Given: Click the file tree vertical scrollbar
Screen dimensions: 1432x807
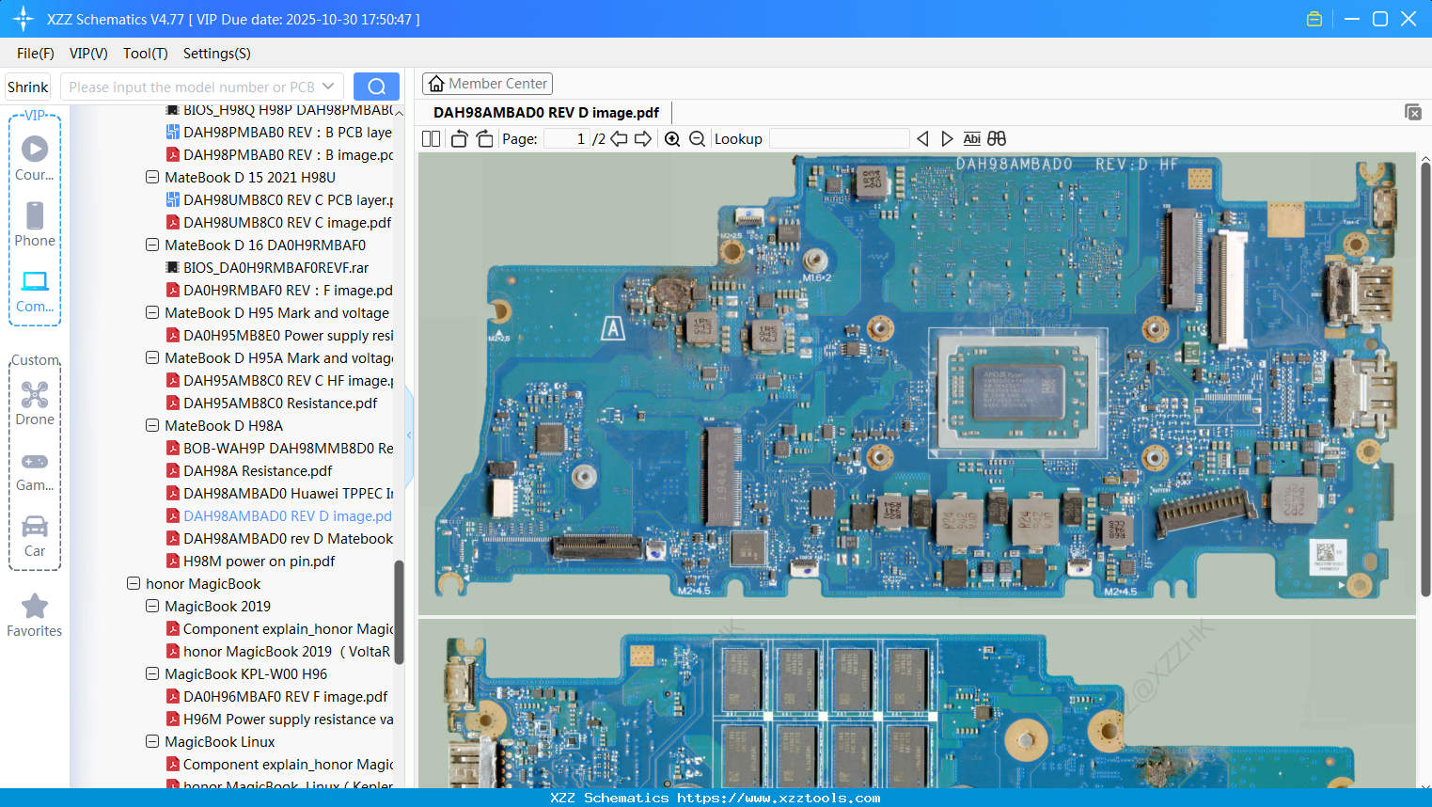Looking at the screenshot, I should [x=399, y=611].
